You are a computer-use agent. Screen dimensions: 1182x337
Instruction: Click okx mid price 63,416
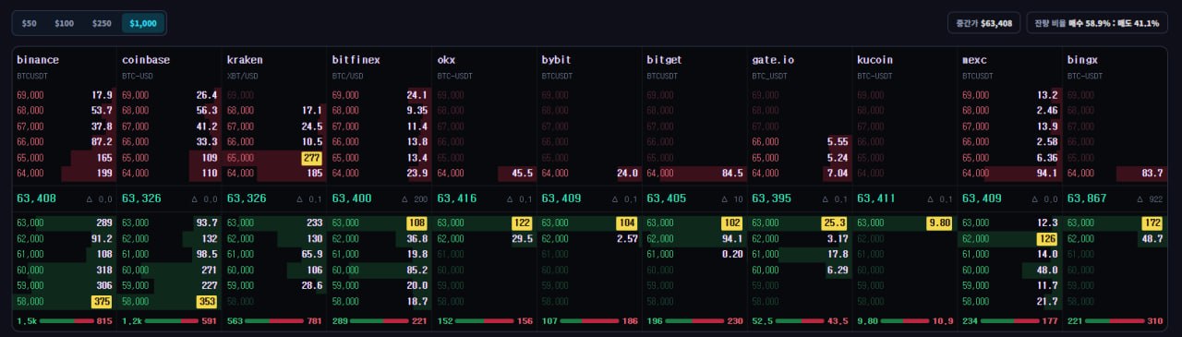[x=457, y=198]
